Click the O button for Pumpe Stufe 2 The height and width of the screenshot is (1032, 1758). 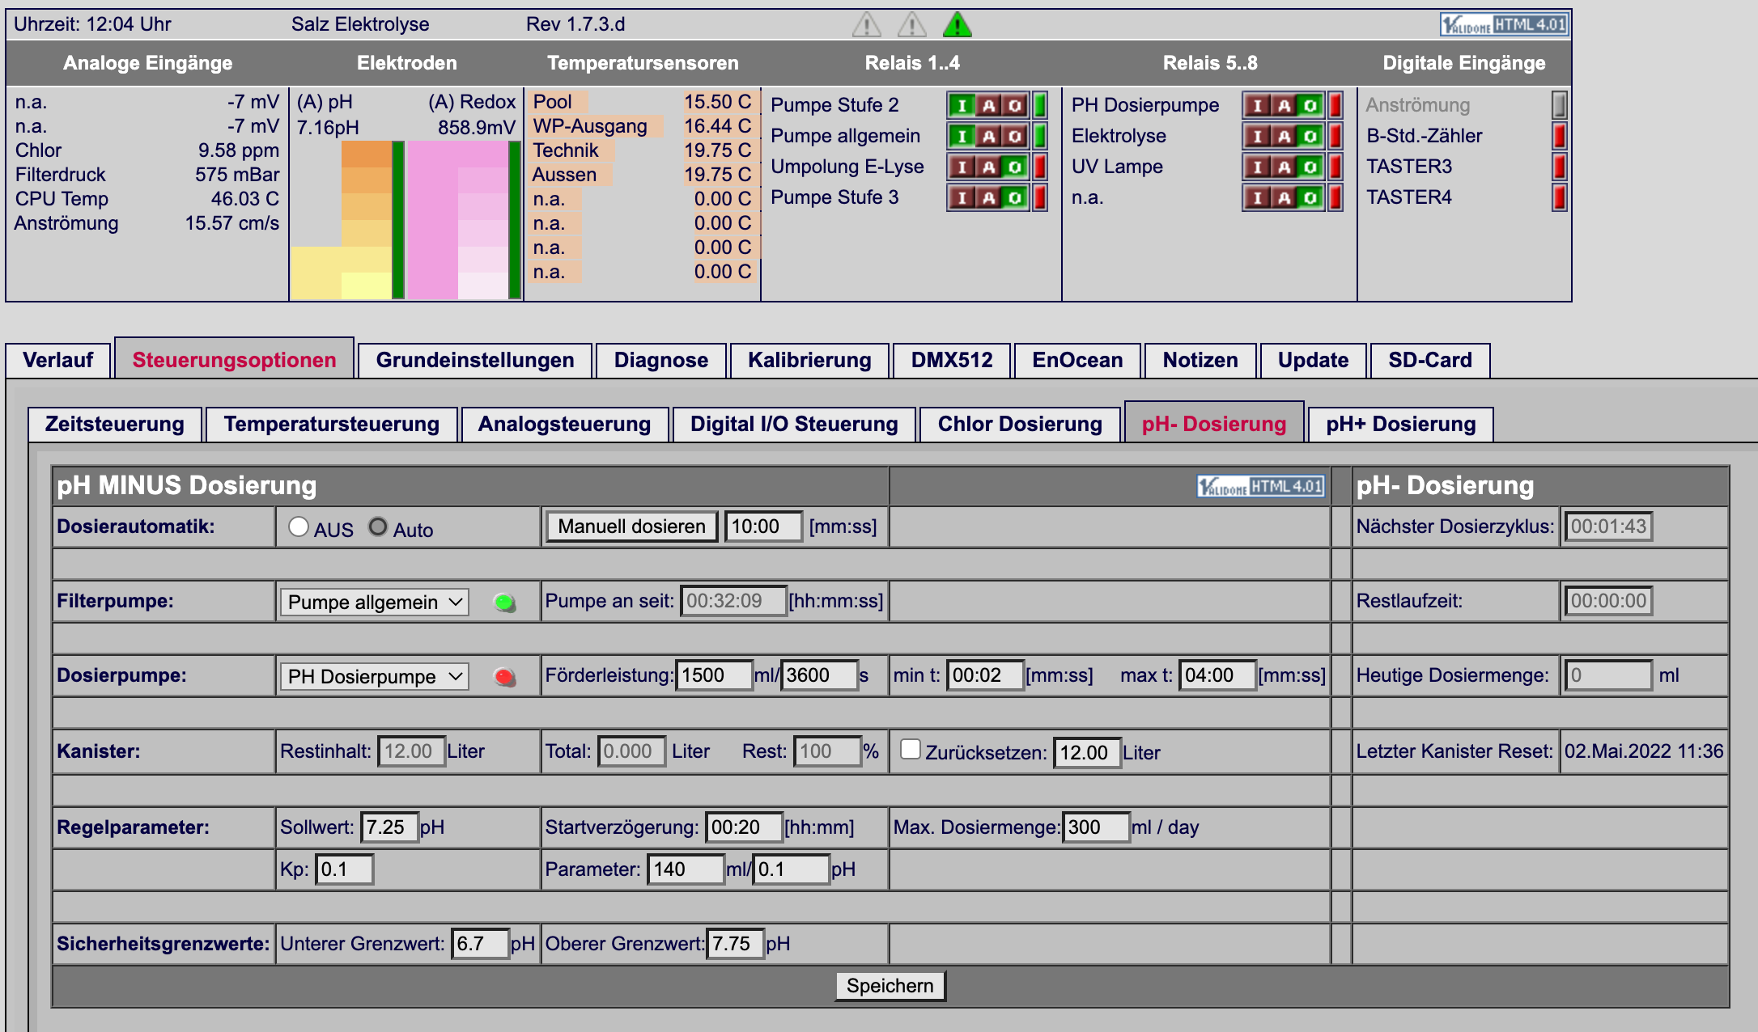[x=1015, y=105]
